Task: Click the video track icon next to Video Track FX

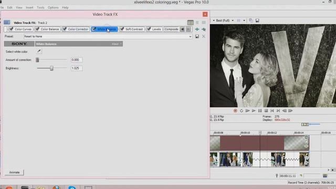Action: pos(7,22)
